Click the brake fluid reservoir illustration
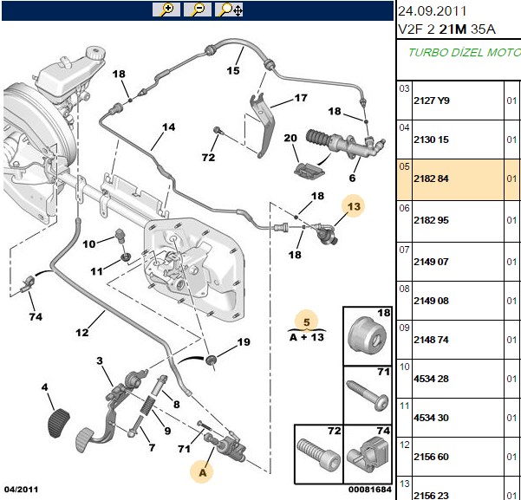This screenshot has width=521, height=500. pos(71,74)
